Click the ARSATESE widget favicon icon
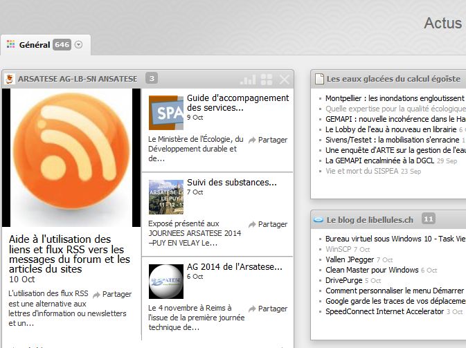This screenshot has width=466, height=348. [x=10, y=79]
